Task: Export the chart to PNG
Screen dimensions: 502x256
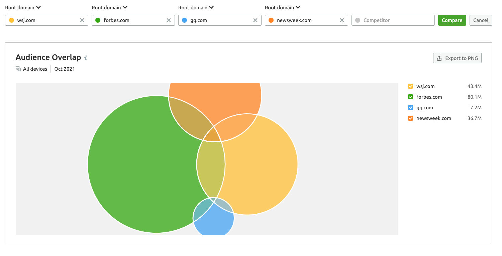Action: click(458, 58)
